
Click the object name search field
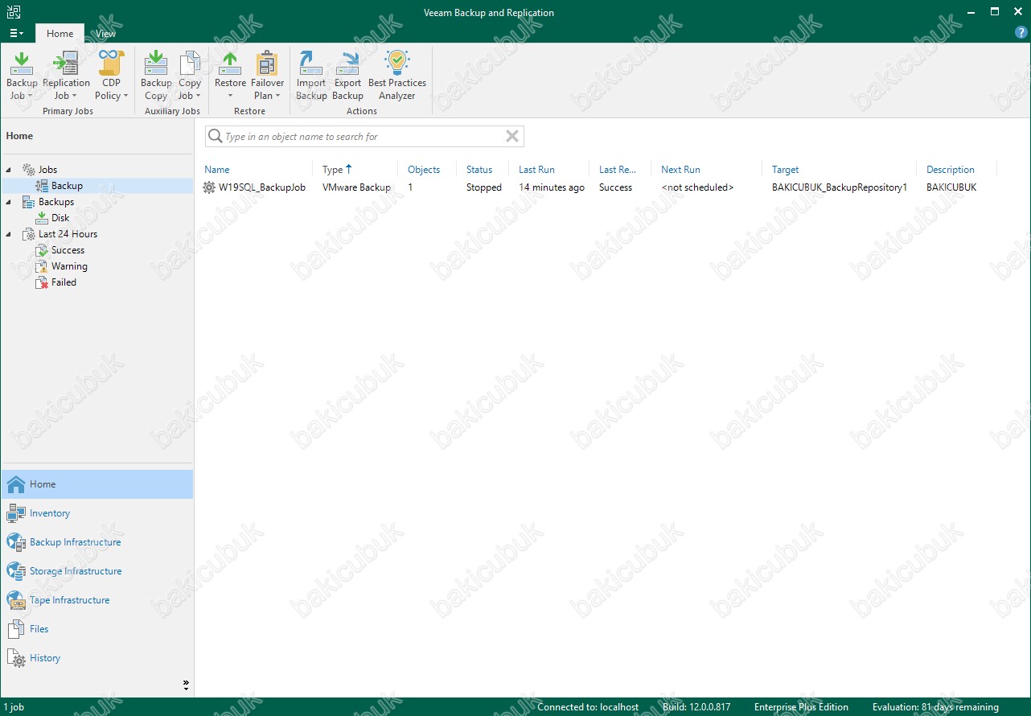tap(362, 137)
